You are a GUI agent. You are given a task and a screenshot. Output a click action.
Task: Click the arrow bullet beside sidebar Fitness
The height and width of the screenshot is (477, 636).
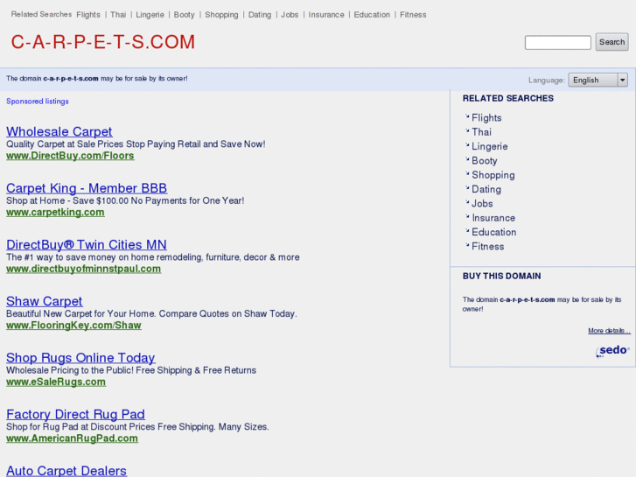[467, 245]
